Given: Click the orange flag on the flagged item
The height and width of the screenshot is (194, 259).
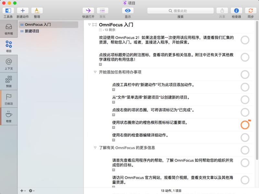Looking at the screenshot, I should pyautogui.click(x=249, y=121).
